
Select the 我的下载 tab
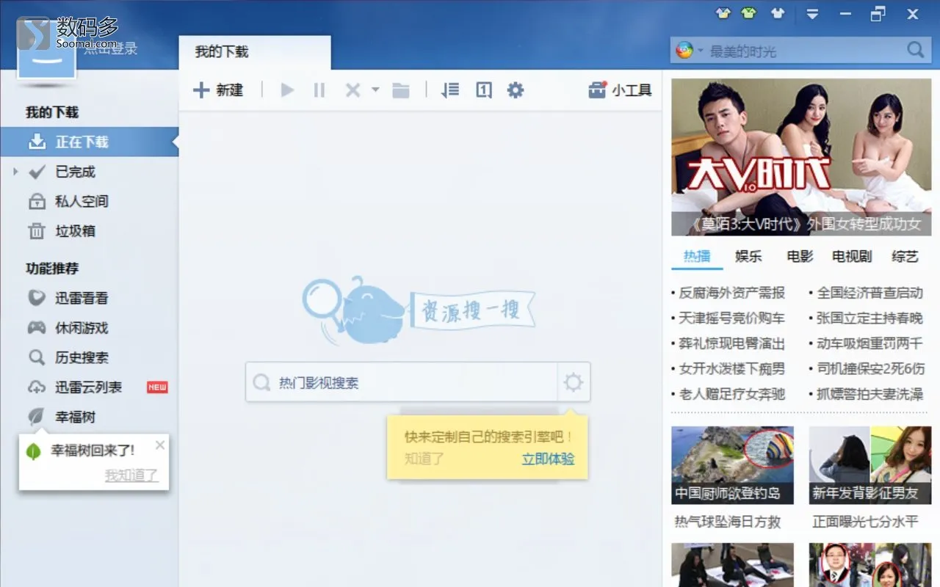(254, 52)
